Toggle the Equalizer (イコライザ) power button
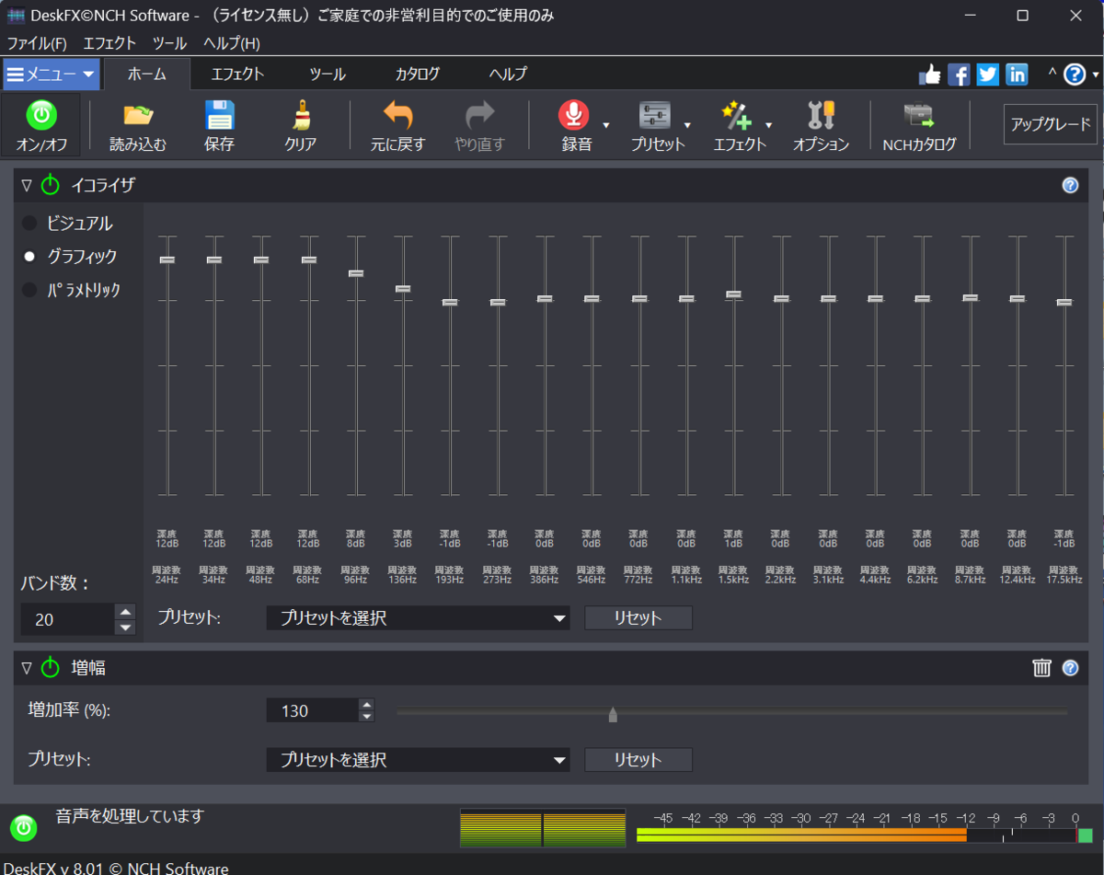1104x875 pixels. (51, 185)
